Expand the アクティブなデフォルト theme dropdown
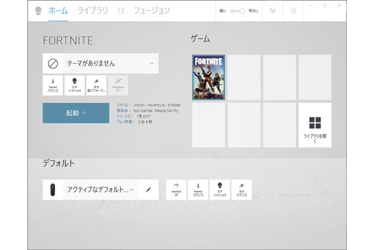 click(132, 190)
